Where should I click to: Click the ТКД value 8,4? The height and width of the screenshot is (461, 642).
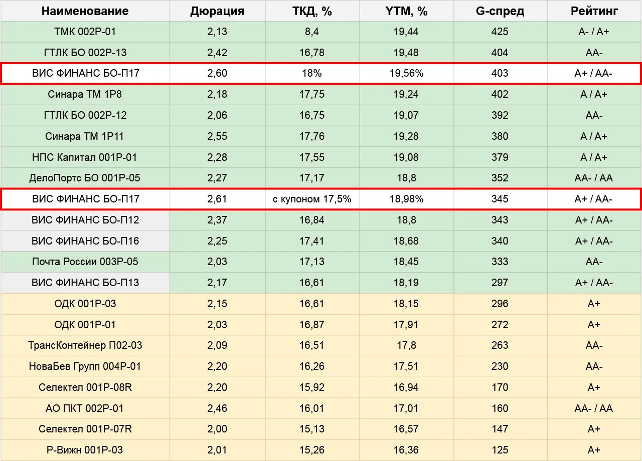coord(312,32)
